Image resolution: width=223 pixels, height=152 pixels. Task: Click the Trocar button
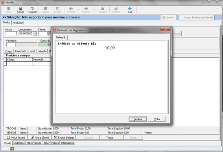[110, 137]
